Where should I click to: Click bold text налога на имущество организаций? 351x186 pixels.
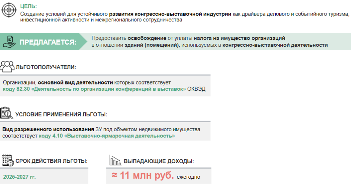[x=239, y=38]
